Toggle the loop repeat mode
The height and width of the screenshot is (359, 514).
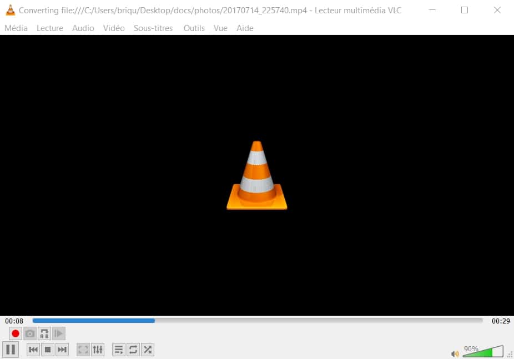(133, 350)
